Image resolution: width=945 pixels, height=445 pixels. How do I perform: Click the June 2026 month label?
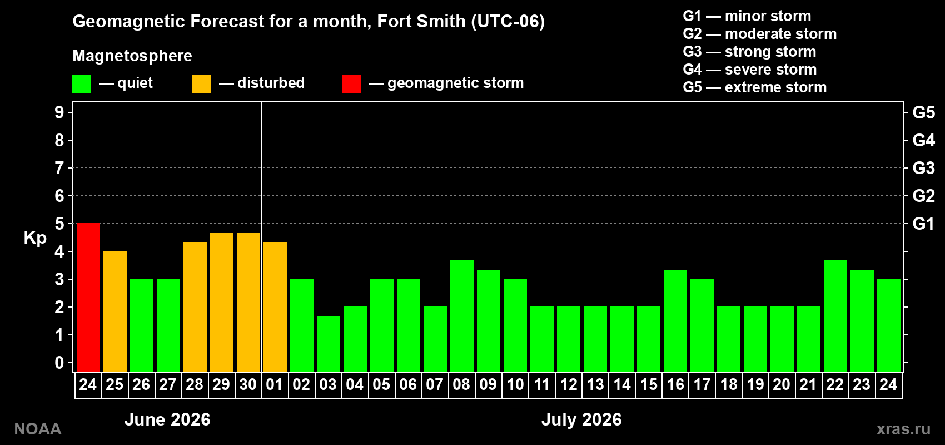click(167, 419)
